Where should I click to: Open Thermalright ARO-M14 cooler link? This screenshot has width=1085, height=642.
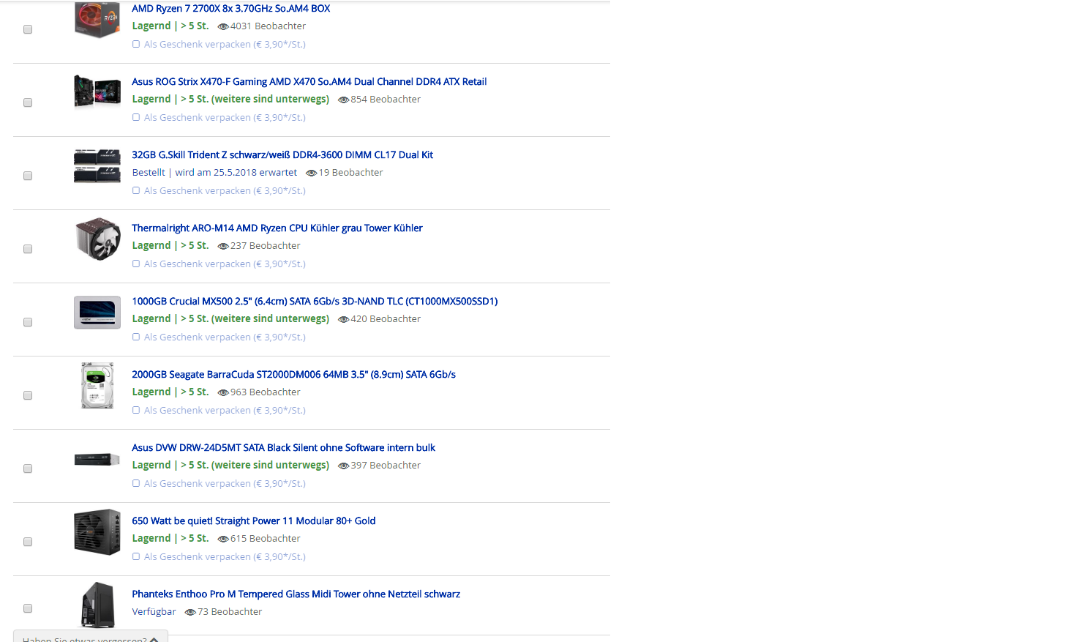(x=277, y=228)
